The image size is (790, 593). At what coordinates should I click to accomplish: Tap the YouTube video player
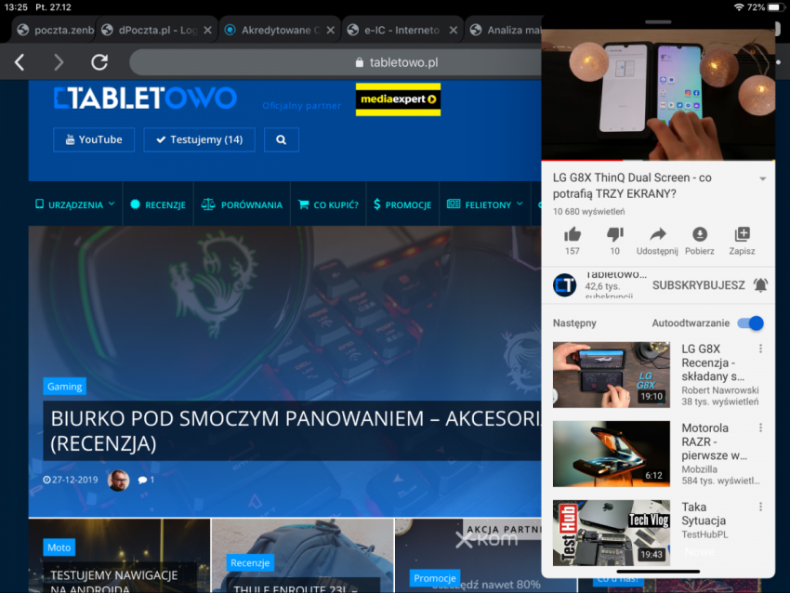(x=658, y=95)
